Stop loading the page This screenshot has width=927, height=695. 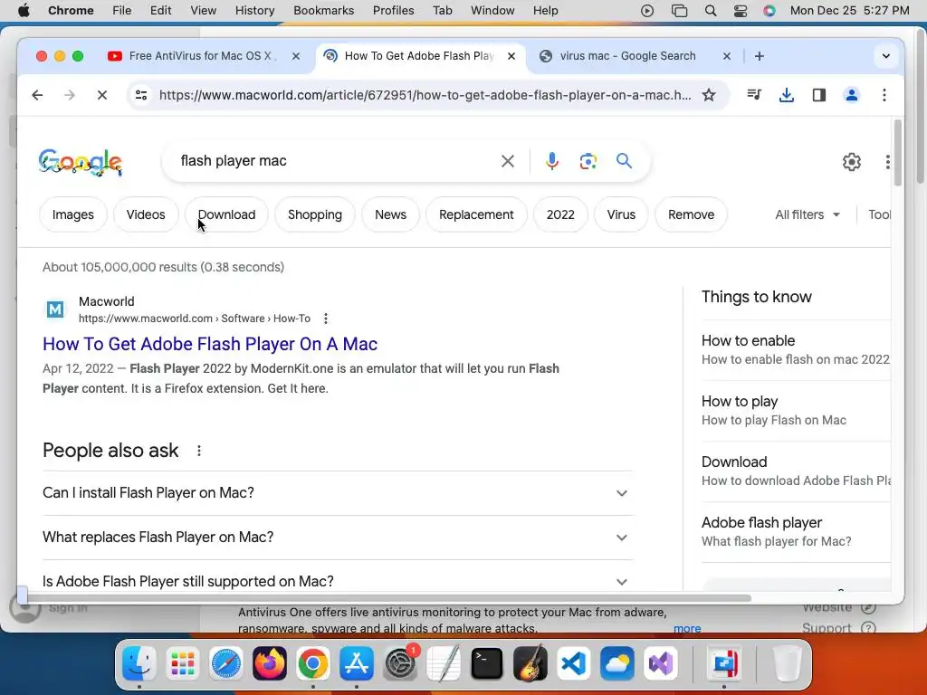pyautogui.click(x=101, y=95)
